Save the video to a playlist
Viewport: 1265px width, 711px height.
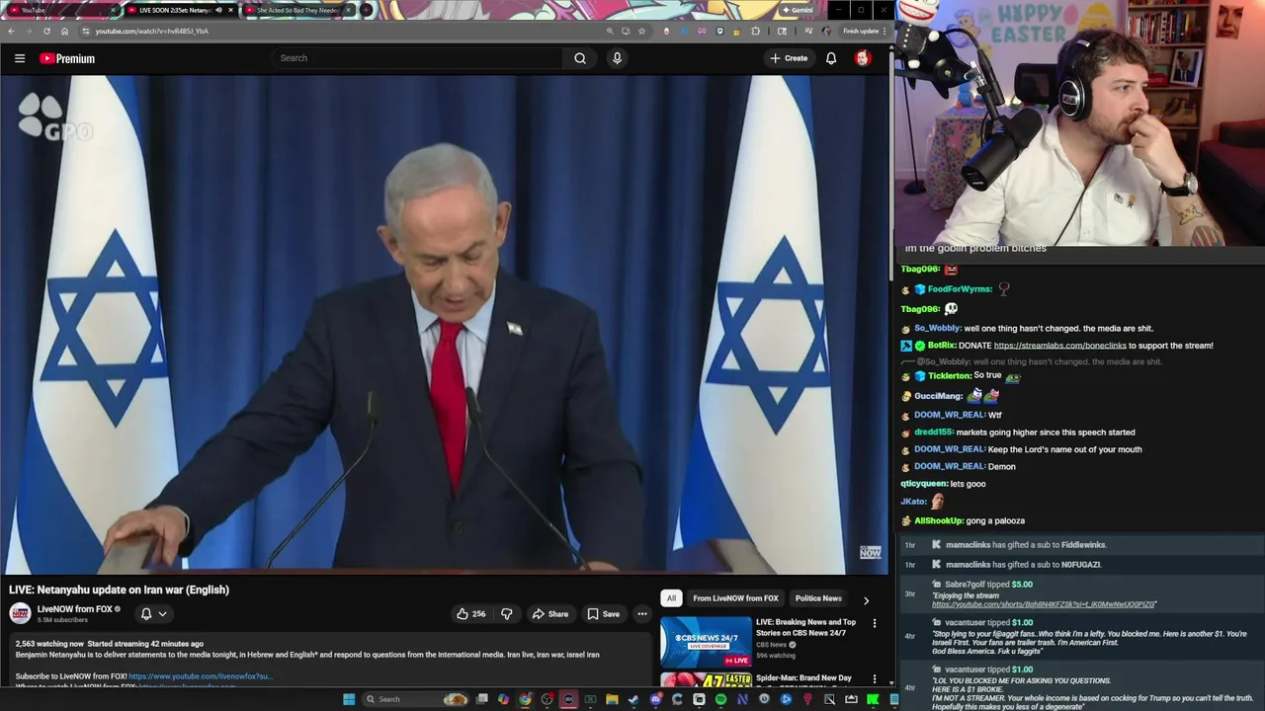[x=603, y=614]
